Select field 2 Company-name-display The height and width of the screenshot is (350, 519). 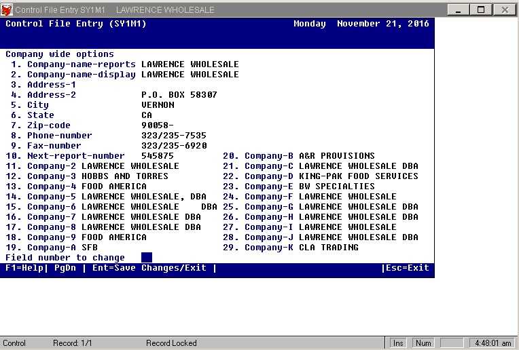[x=82, y=75]
